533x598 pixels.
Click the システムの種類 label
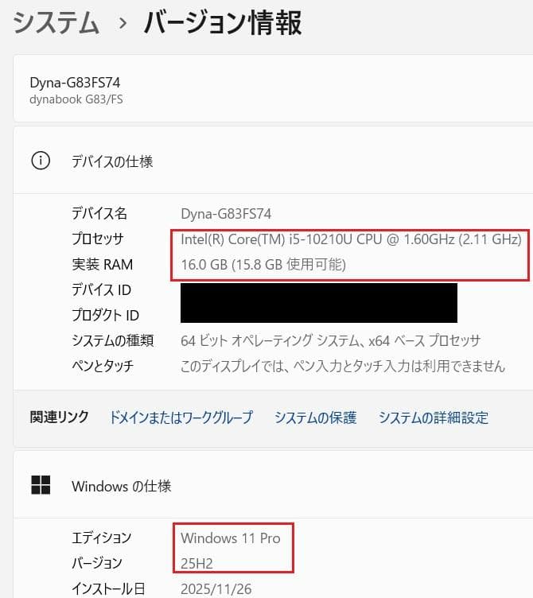coord(112,340)
